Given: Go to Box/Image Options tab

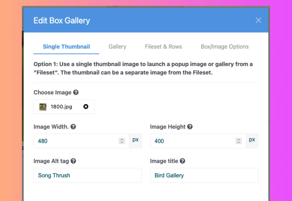Looking at the screenshot, I should (224, 47).
